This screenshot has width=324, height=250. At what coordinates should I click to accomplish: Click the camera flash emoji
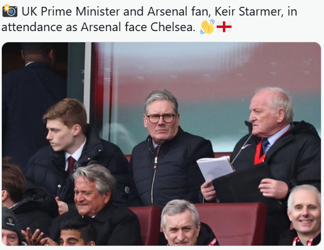[10, 11]
